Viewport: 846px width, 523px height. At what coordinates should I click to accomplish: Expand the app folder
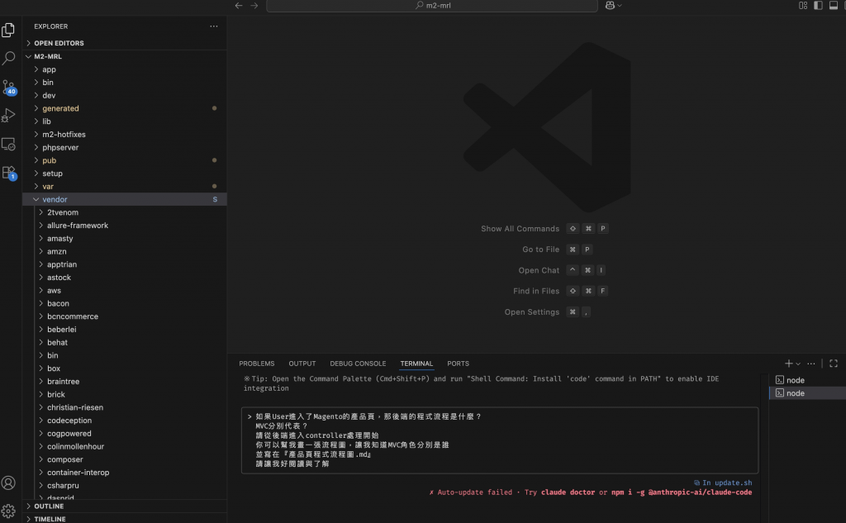coord(125,69)
